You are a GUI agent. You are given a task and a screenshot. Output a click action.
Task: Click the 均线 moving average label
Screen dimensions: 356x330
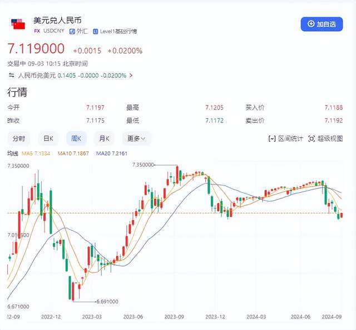pyautogui.click(x=12, y=153)
